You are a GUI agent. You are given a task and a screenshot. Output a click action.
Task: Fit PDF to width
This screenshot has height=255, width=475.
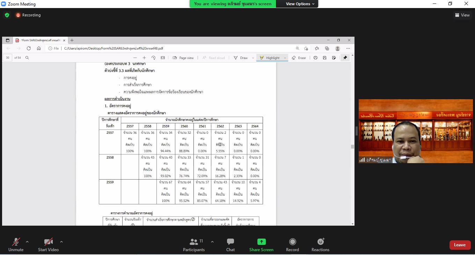tap(163, 58)
